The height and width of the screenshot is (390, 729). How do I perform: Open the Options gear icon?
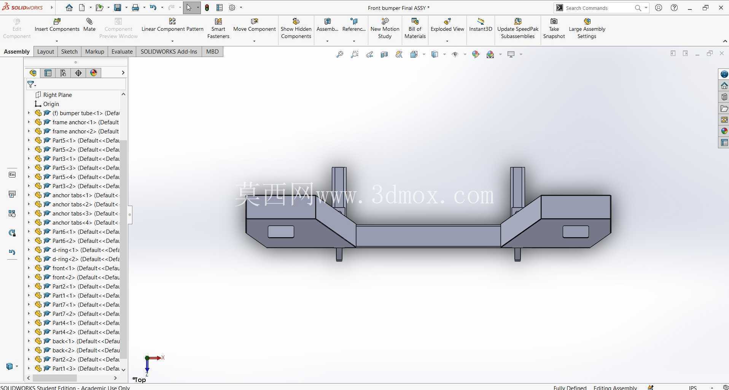(232, 8)
